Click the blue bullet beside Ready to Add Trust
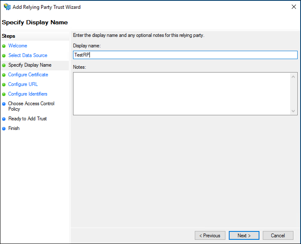The width and height of the screenshot is (301, 244). [4, 119]
